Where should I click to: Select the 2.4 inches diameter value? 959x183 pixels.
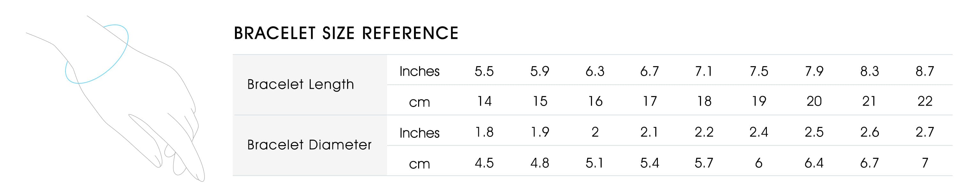(x=759, y=132)
